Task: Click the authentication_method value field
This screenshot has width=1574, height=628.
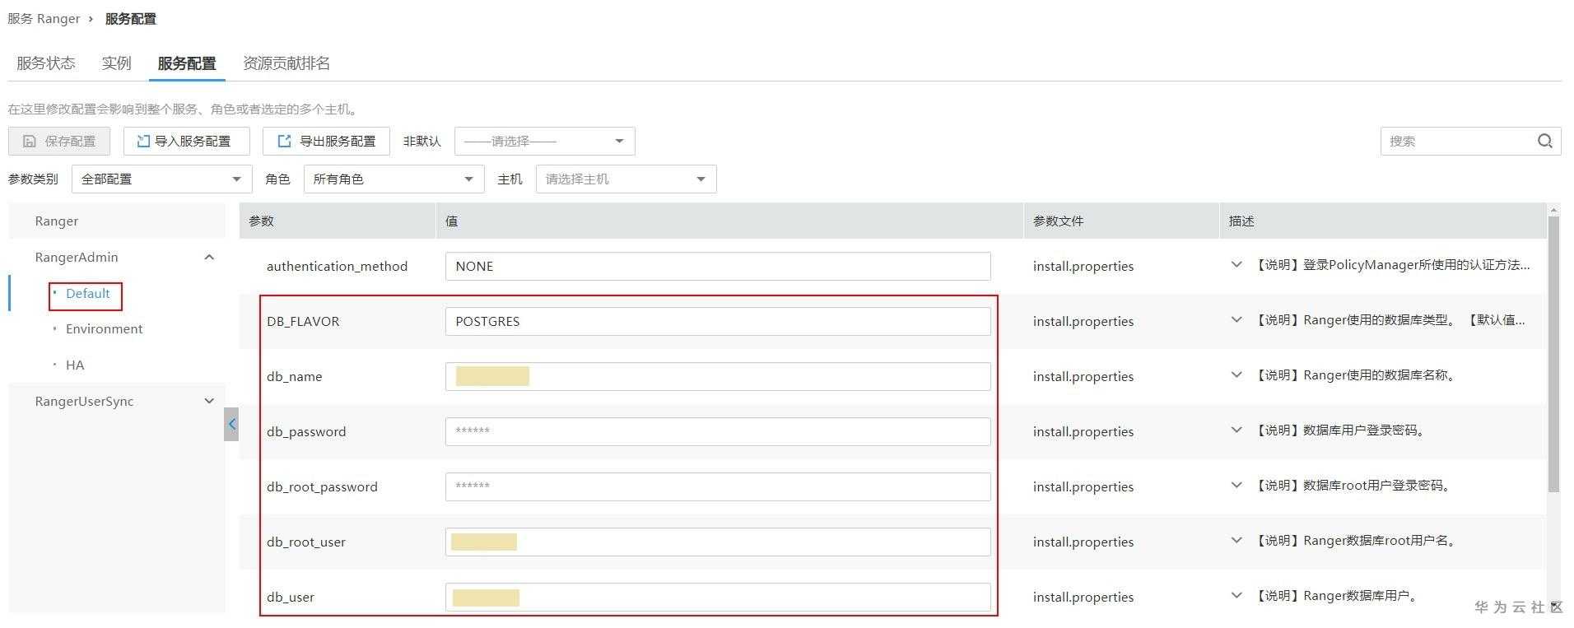Action: (718, 266)
